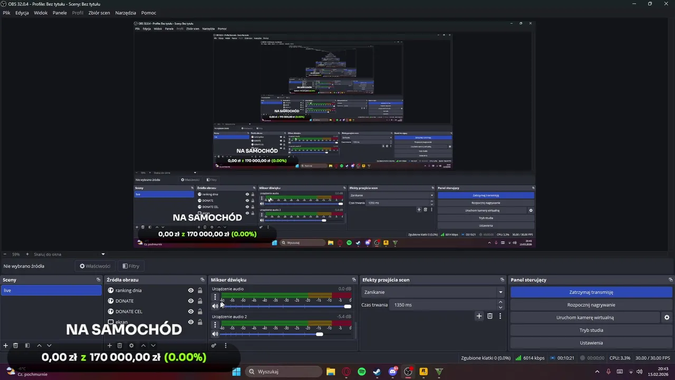This screenshot has height=380, width=675.
Task: Undock the Źródła obrazu panel
Action: coord(202,280)
